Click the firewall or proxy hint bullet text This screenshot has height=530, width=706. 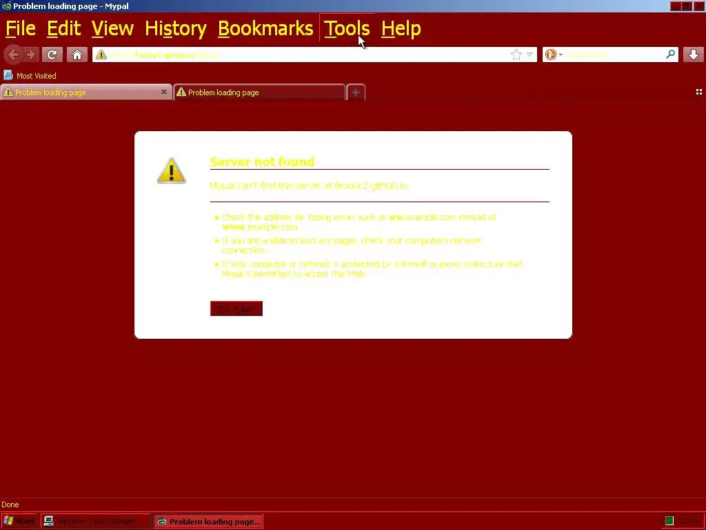tap(372, 268)
